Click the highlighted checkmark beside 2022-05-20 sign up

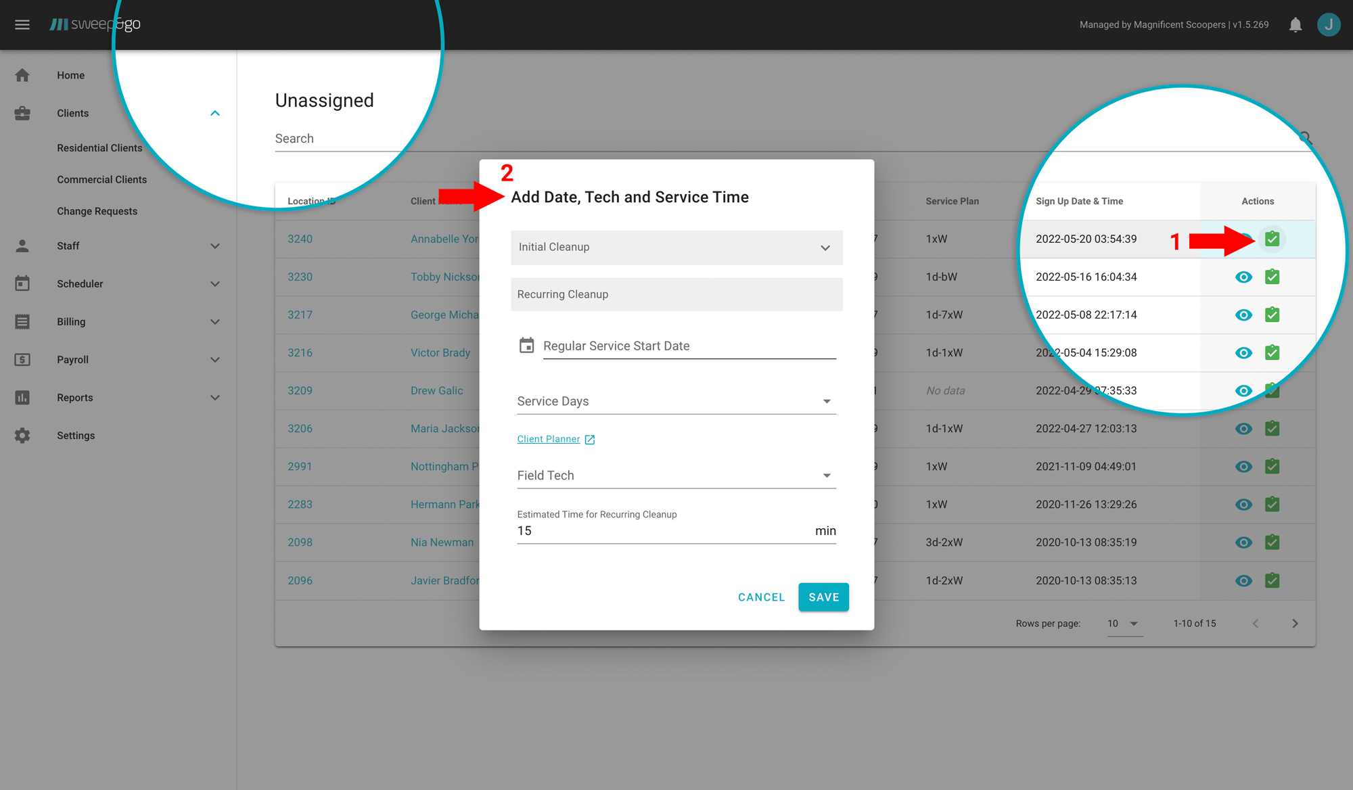1272,239
